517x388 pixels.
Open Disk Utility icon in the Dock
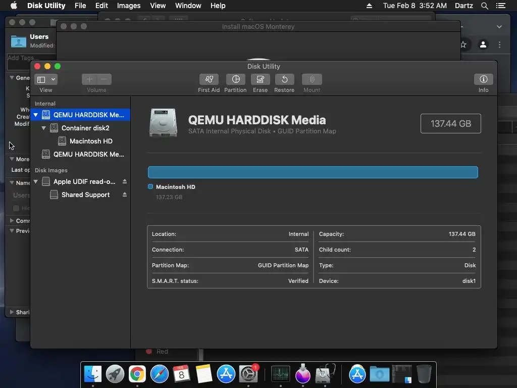tap(325, 373)
